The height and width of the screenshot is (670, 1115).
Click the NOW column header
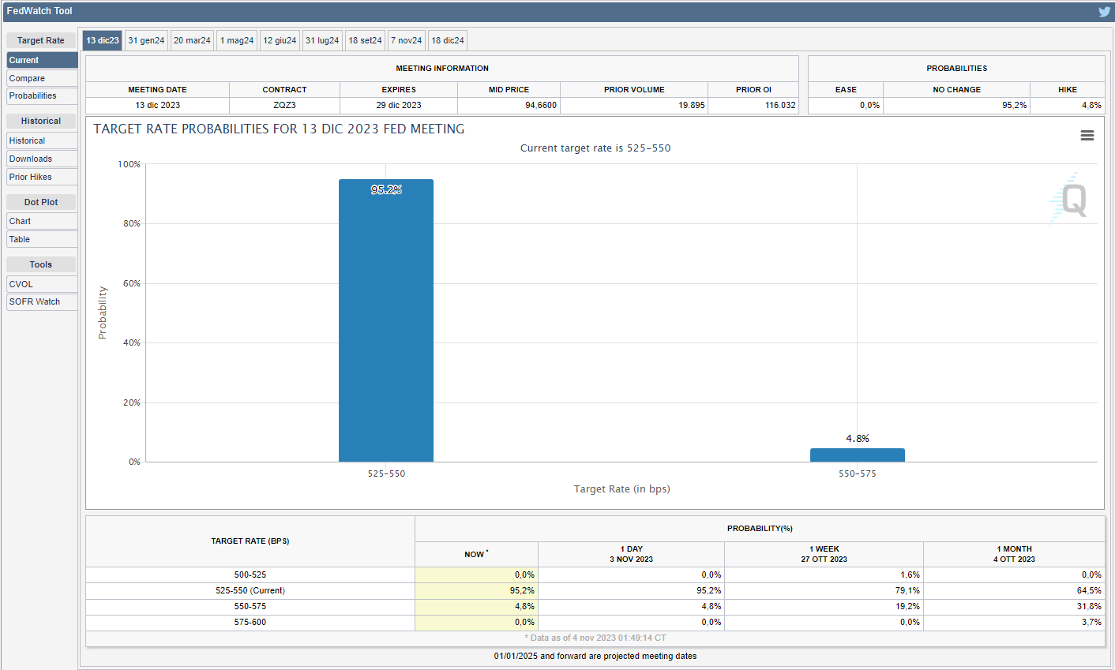[476, 554]
